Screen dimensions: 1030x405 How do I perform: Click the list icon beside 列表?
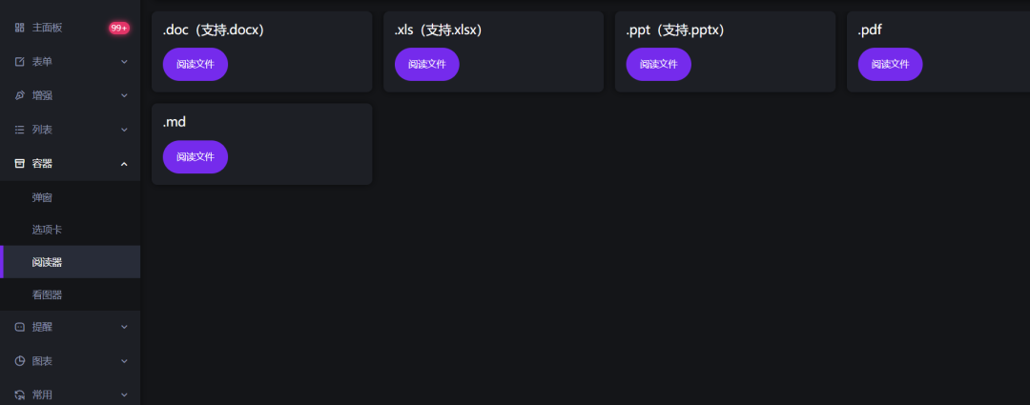(x=20, y=130)
